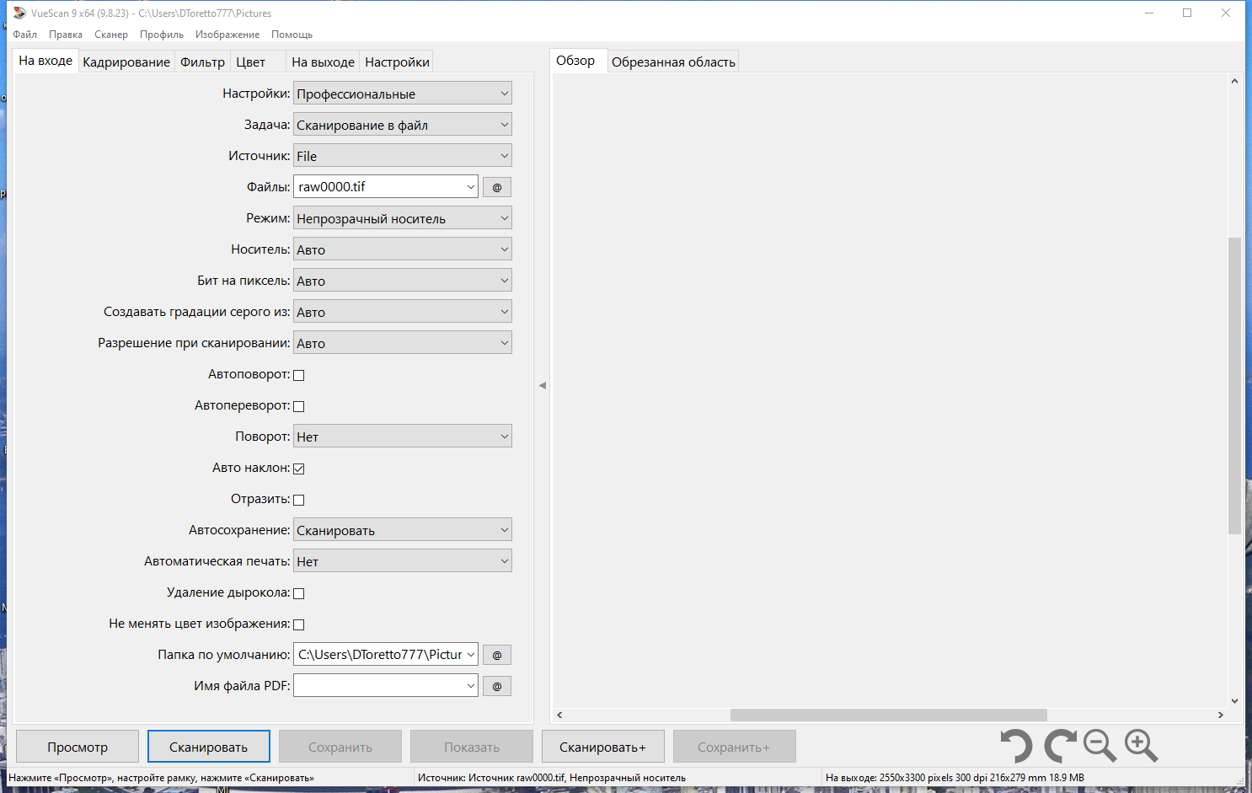Switch to the Настройки tab
1252x793 pixels.
[397, 62]
